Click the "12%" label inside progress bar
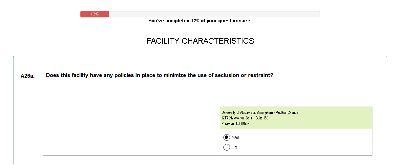Viewport: 419px width, 165px height. pos(95,14)
